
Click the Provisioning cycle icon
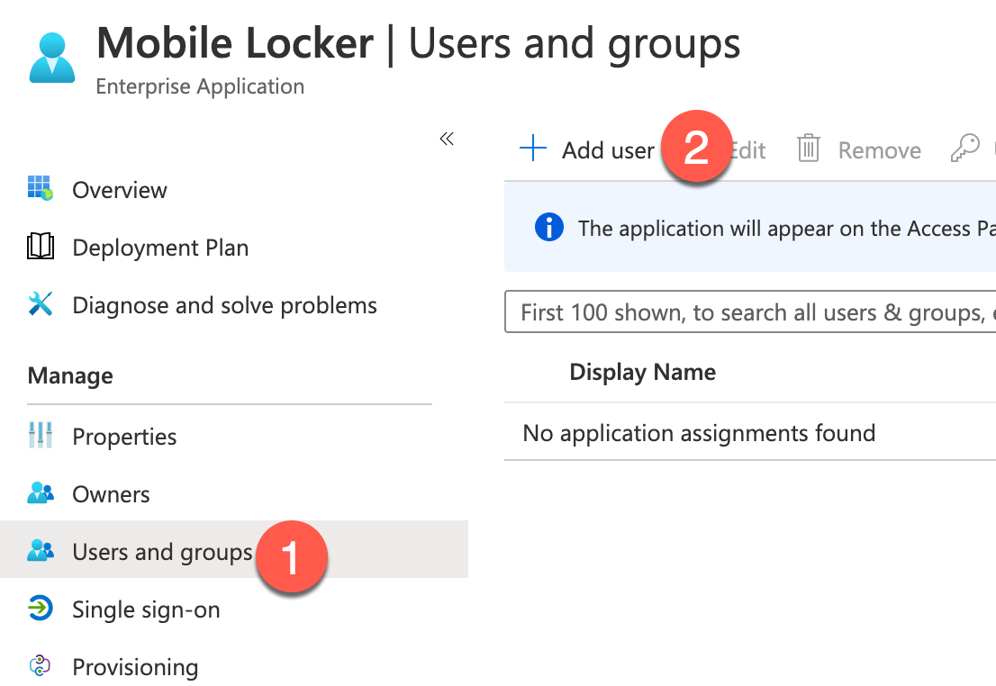pyautogui.click(x=40, y=665)
